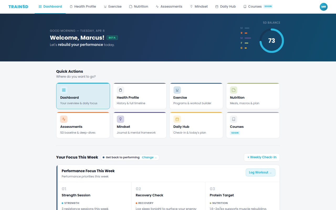
Task: Click the Courses book icon in navbar
Action: (245, 7)
